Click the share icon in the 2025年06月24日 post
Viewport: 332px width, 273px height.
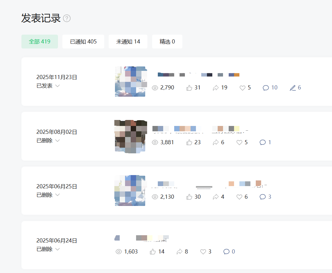coord(179,252)
